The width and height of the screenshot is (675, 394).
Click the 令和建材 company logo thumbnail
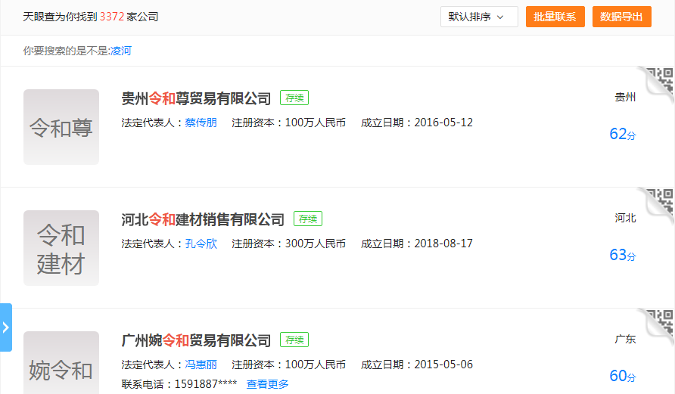click(x=61, y=248)
